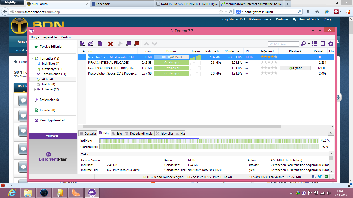Click Profiliniz link on SDN Forum page
353x198 pixels.
pyautogui.click(x=282, y=19)
